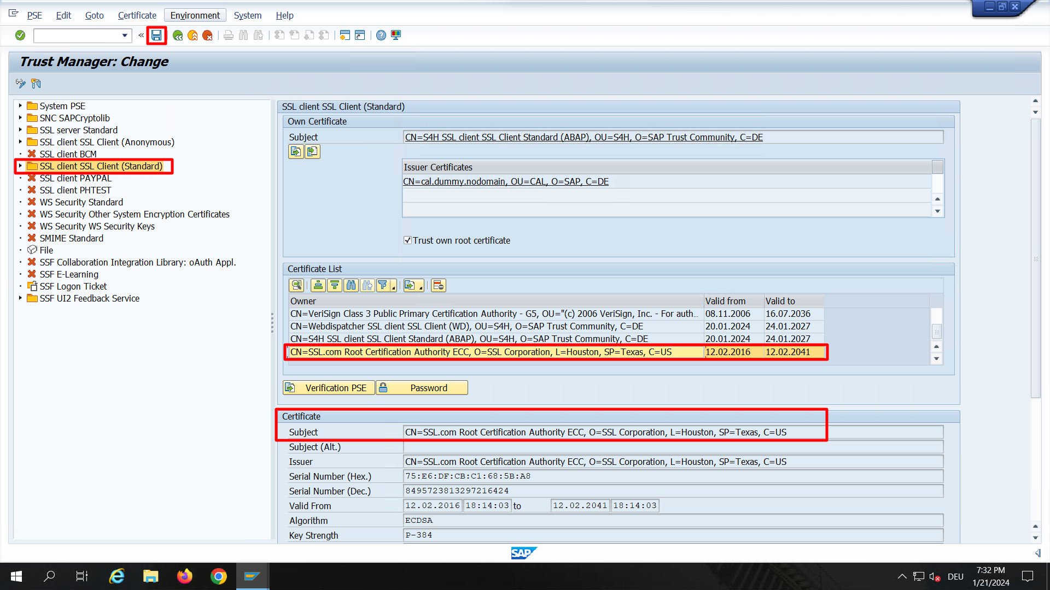Image resolution: width=1050 pixels, height=590 pixels.
Task: Click the green Enter checkmark icon
Action: (x=20, y=36)
